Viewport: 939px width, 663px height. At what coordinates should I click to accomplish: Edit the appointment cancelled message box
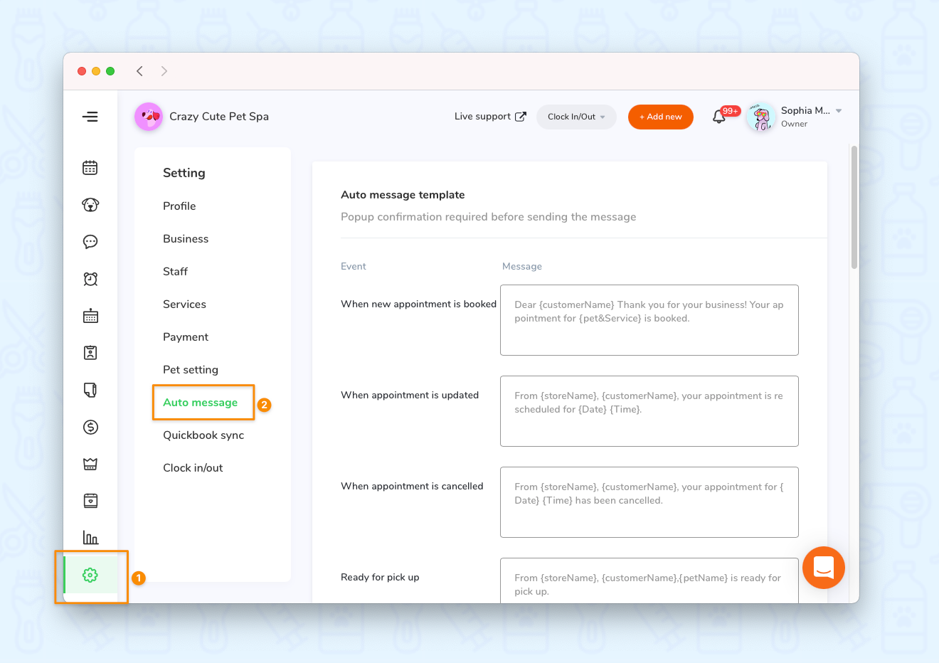pyautogui.click(x=649, y=502)
